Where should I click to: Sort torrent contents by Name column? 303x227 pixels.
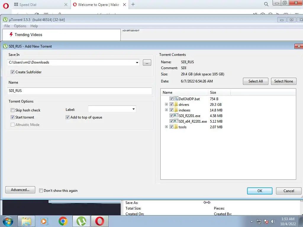(x=184, y=93)
